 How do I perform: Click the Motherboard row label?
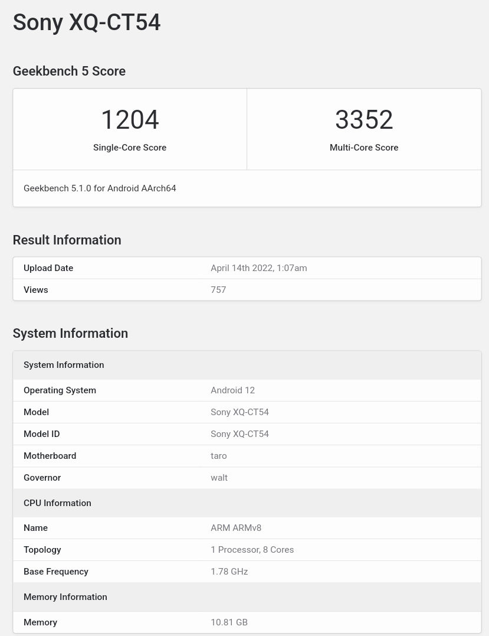(x=50, y=456)
